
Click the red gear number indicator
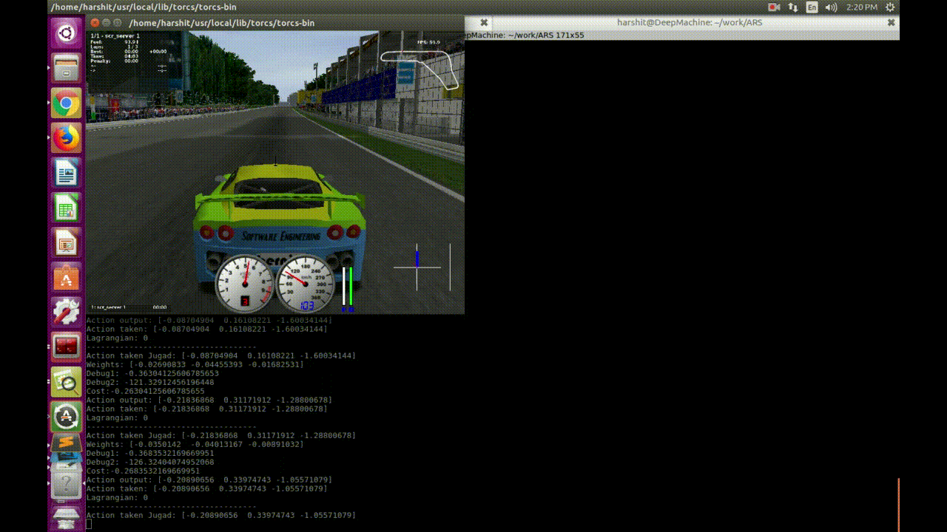click(x=245, y=301)
